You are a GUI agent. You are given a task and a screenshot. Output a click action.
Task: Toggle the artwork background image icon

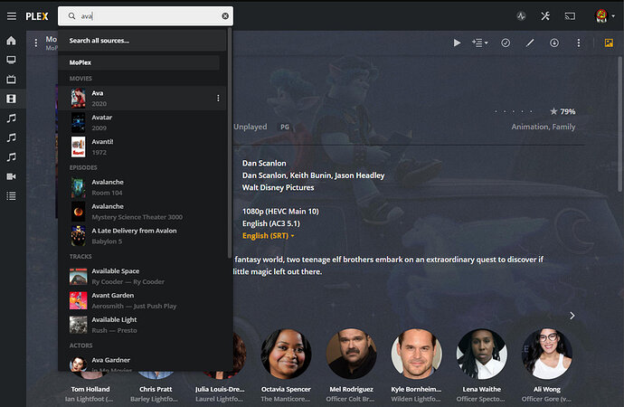(x=609, y=43)
